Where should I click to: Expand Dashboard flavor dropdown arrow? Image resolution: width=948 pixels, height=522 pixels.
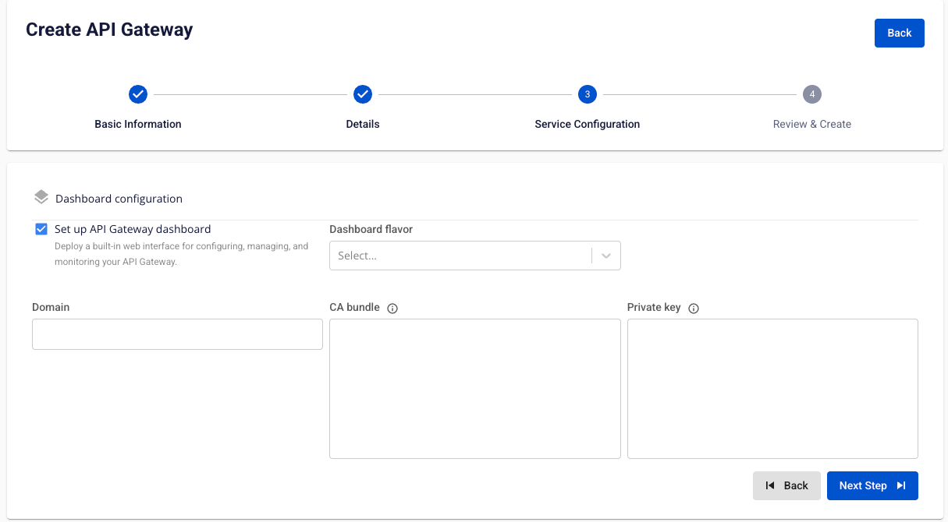tap(606, 256)
